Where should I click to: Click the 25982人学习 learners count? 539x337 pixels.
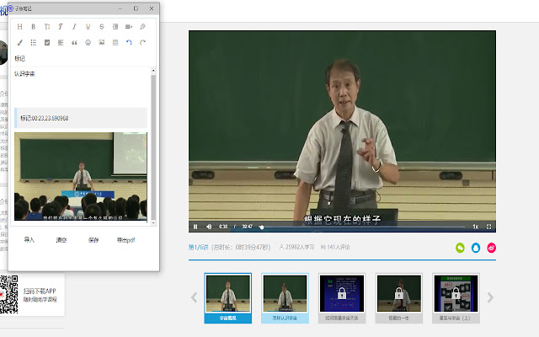click(x=296, y=247)
